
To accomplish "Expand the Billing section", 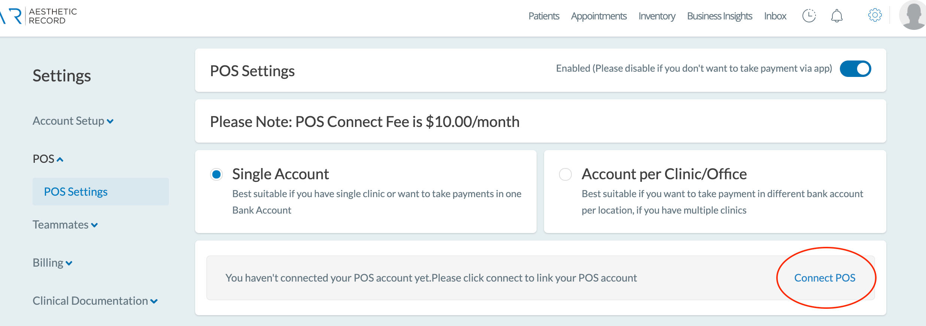I will point(52,263).
